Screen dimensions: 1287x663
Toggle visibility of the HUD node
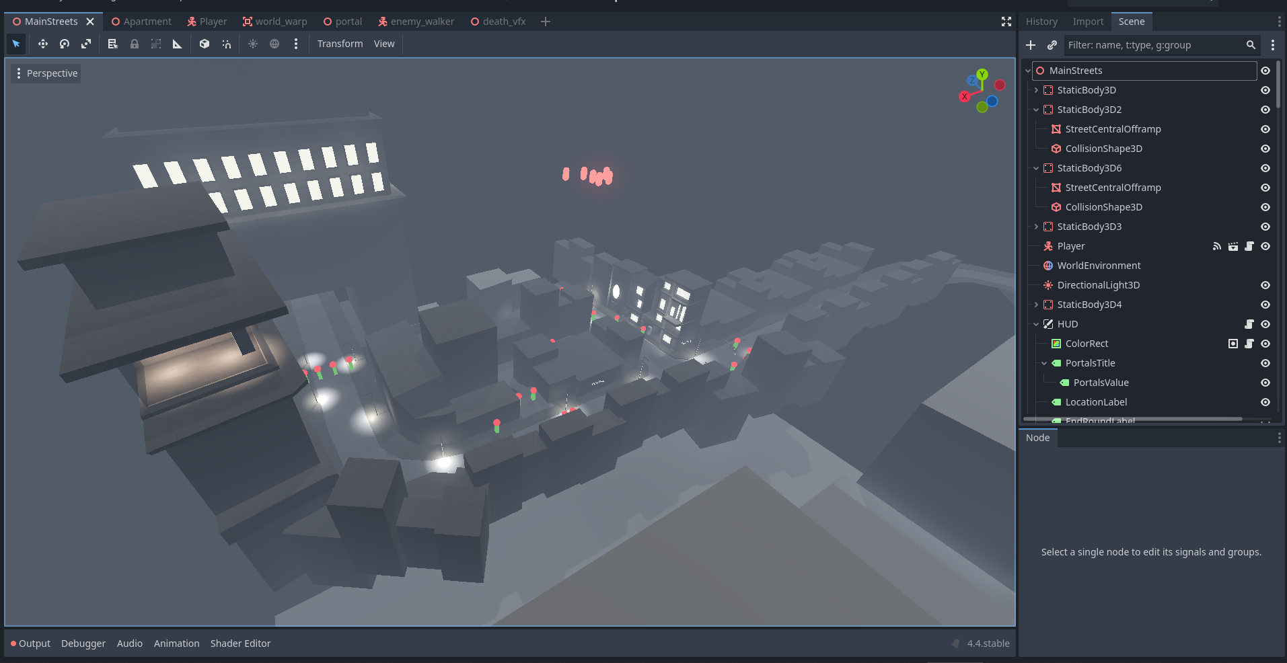[1265, 324]
